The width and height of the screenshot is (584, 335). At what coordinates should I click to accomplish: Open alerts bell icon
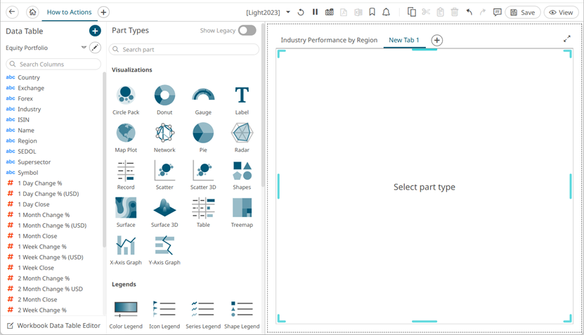[x=387, y=12]
